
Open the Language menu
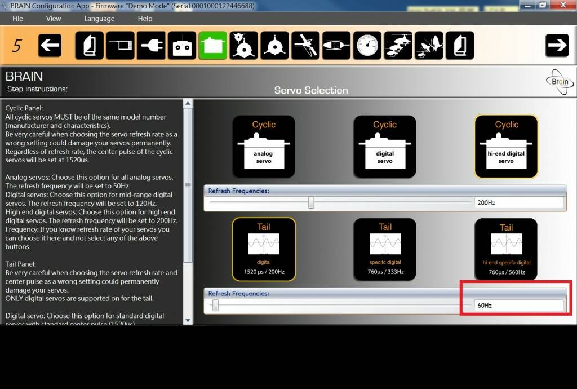pos(99,19)
